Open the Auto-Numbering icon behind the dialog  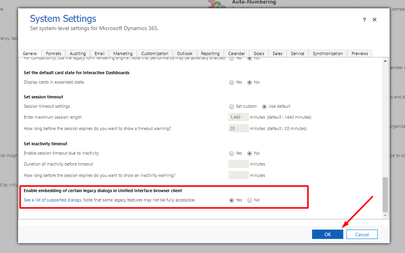coord(216,4)
